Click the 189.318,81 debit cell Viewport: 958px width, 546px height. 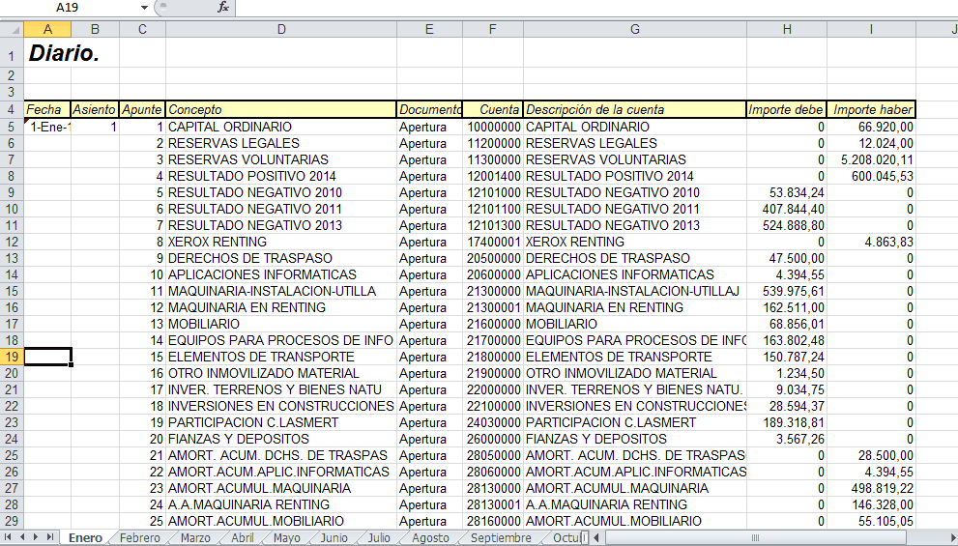787,422
